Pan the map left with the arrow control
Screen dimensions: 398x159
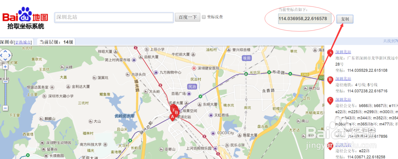(1, 55)
